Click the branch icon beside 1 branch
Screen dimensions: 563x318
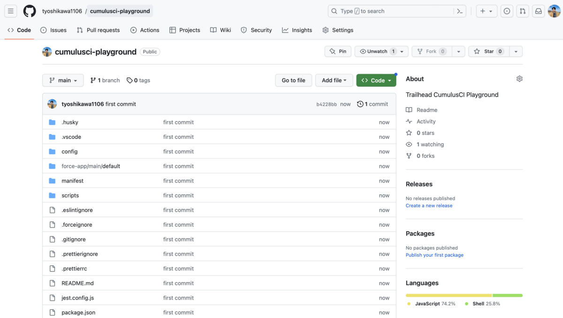pos(93,80)
